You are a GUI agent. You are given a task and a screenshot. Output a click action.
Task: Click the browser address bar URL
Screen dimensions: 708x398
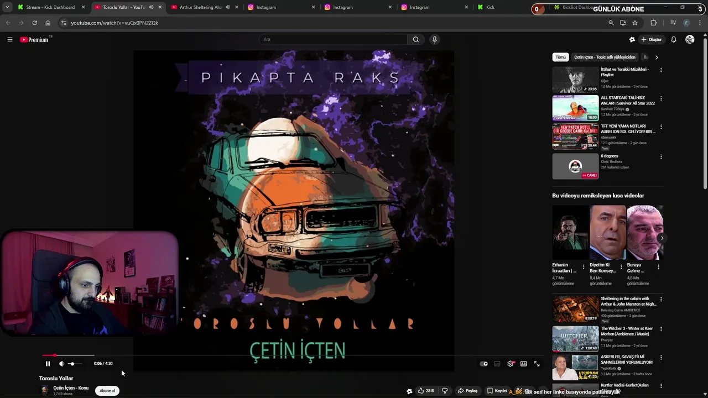(x=114, y=23)
